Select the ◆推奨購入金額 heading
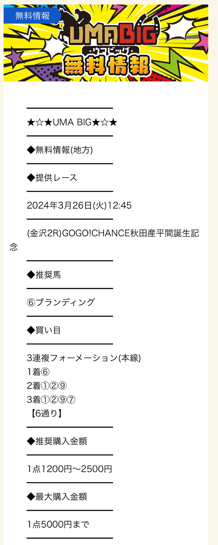This screenshot has width=218, height=545. [57, 441]
